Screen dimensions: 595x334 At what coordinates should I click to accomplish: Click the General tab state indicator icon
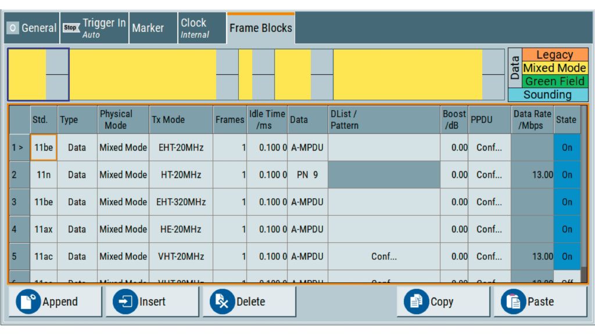tap(13, 28)
